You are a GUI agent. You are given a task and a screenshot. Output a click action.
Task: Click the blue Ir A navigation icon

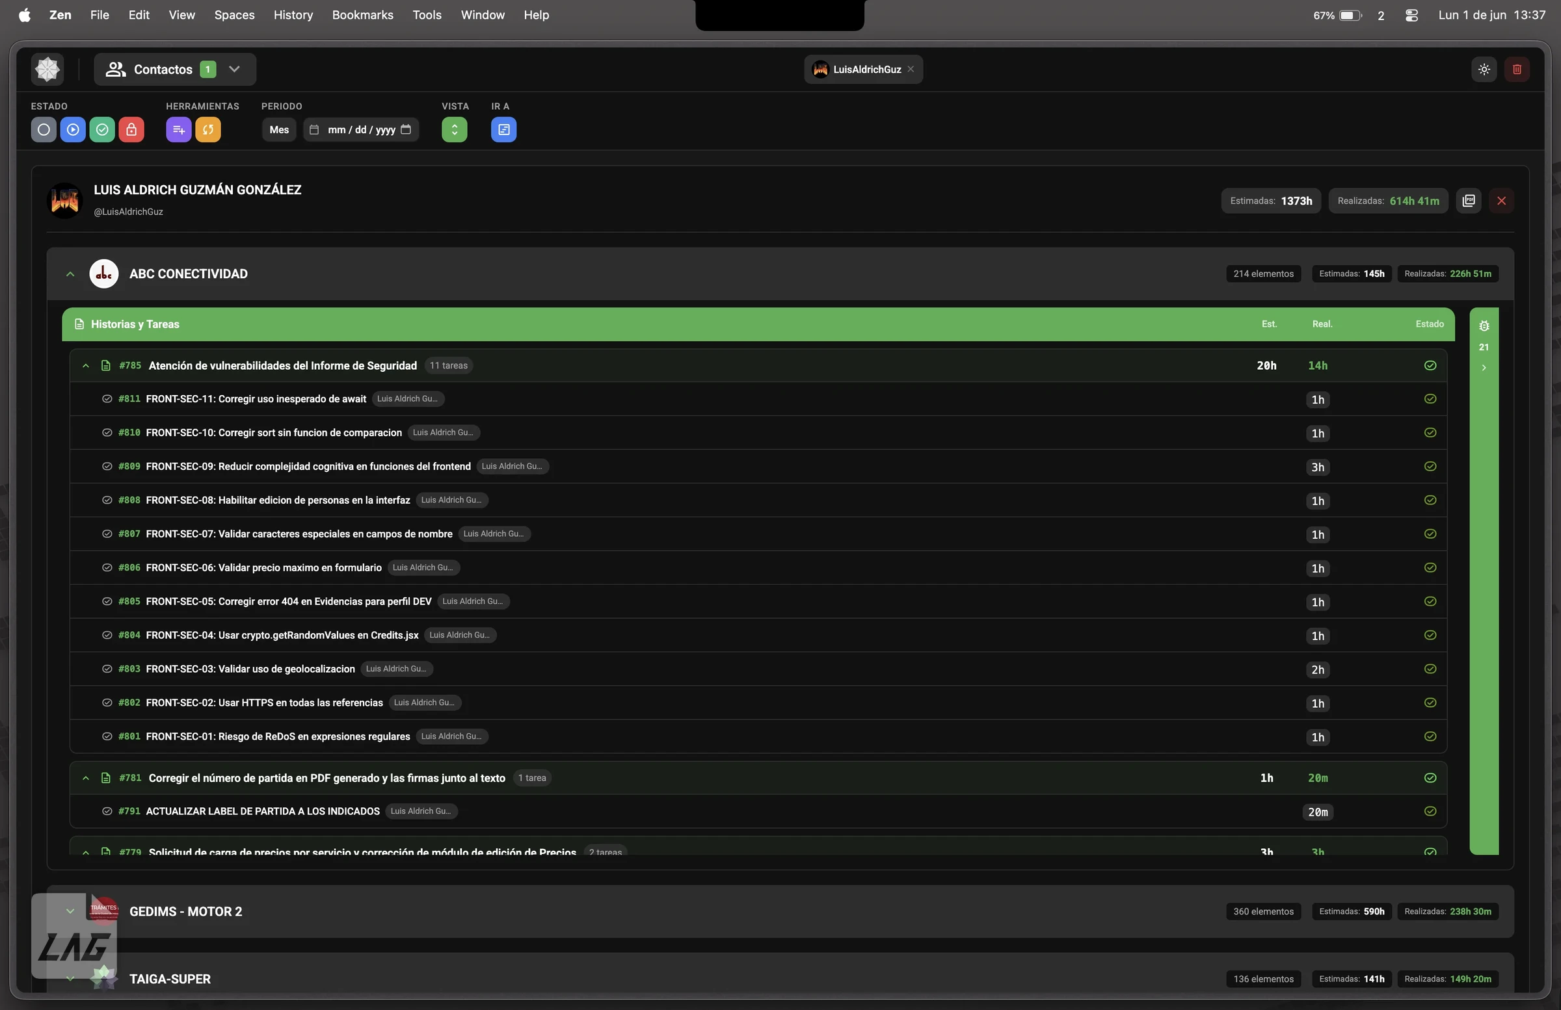click(503, 129)
